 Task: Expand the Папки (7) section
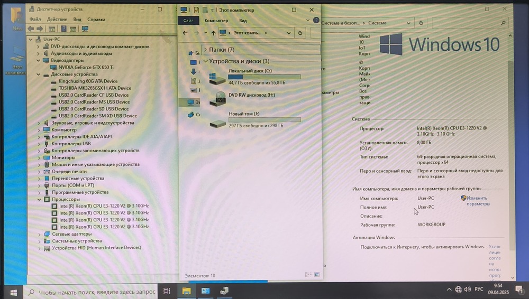(205, 50)
